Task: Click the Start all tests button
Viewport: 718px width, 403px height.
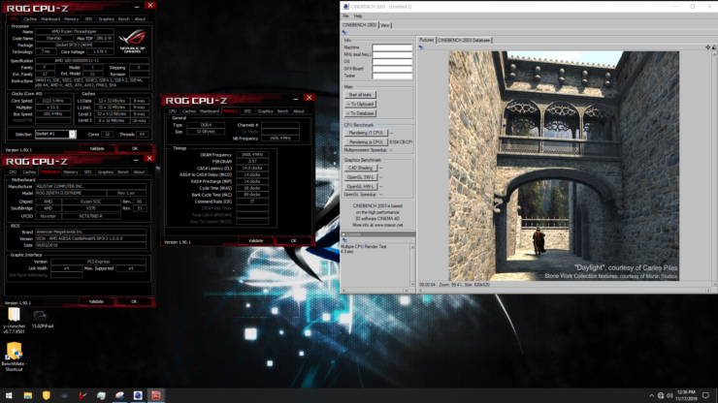Action: [x=360, y=95]
